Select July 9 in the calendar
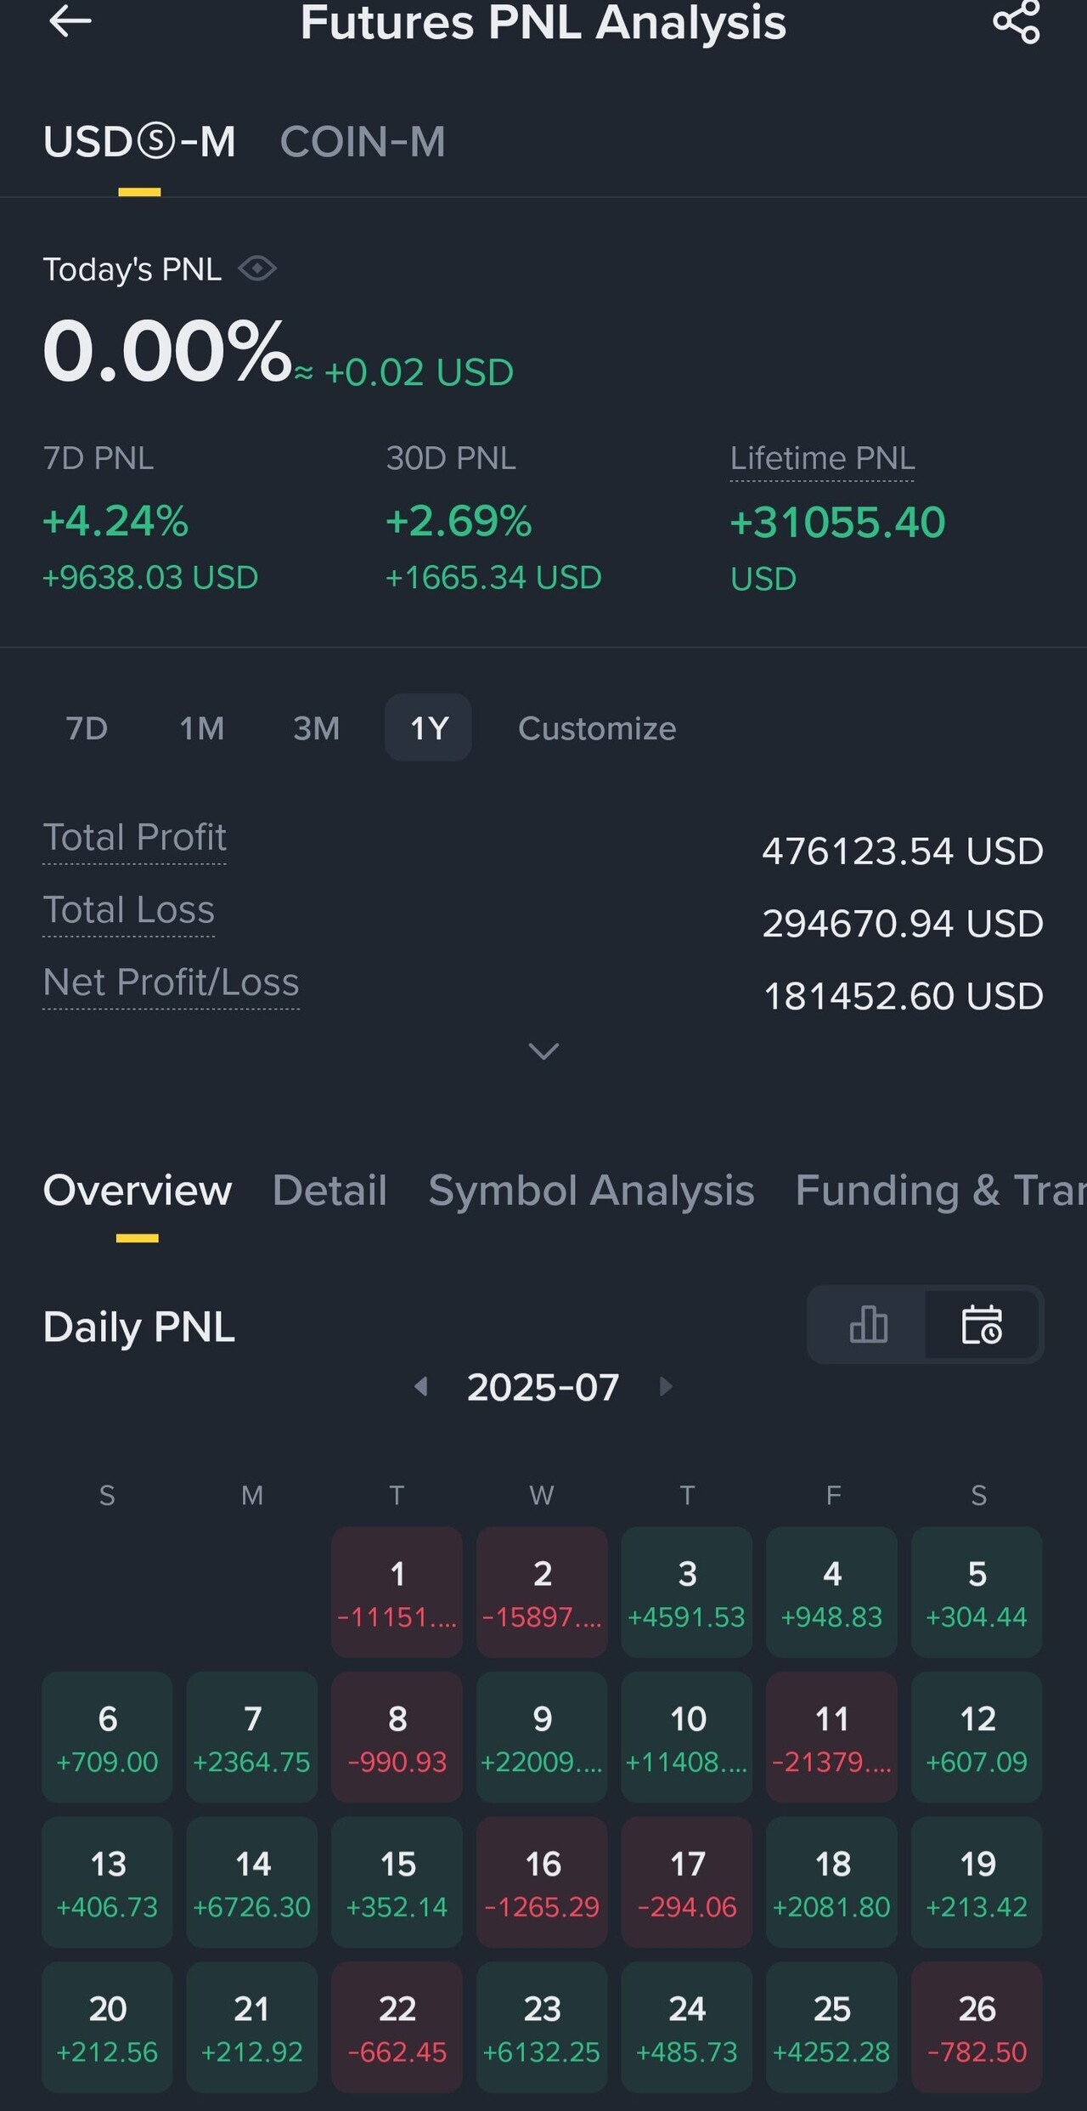 click(542, 1737)
